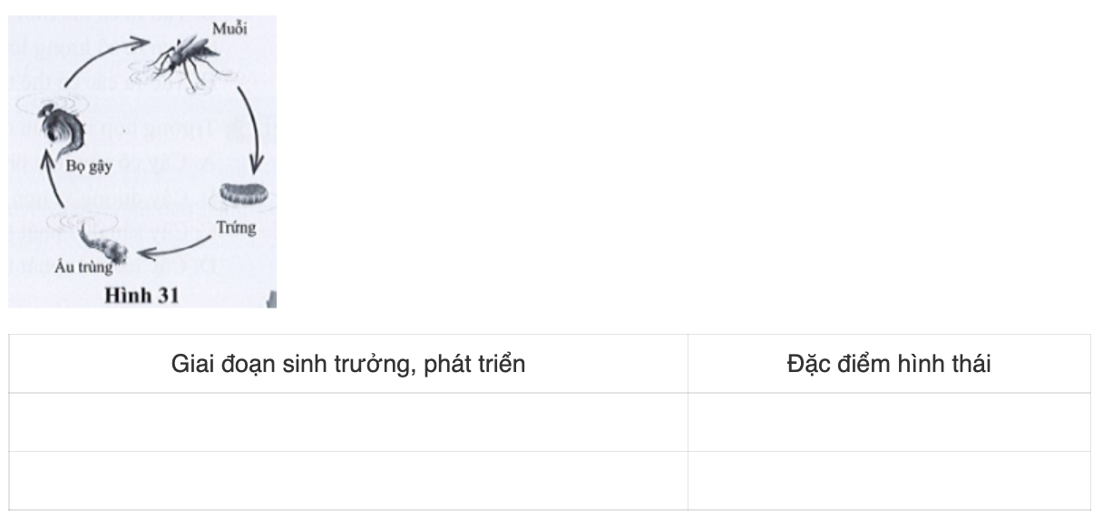The width and height of the screenshot is (1103, 519).
Task: Click the Muỗi label
Action: point(229,30)
